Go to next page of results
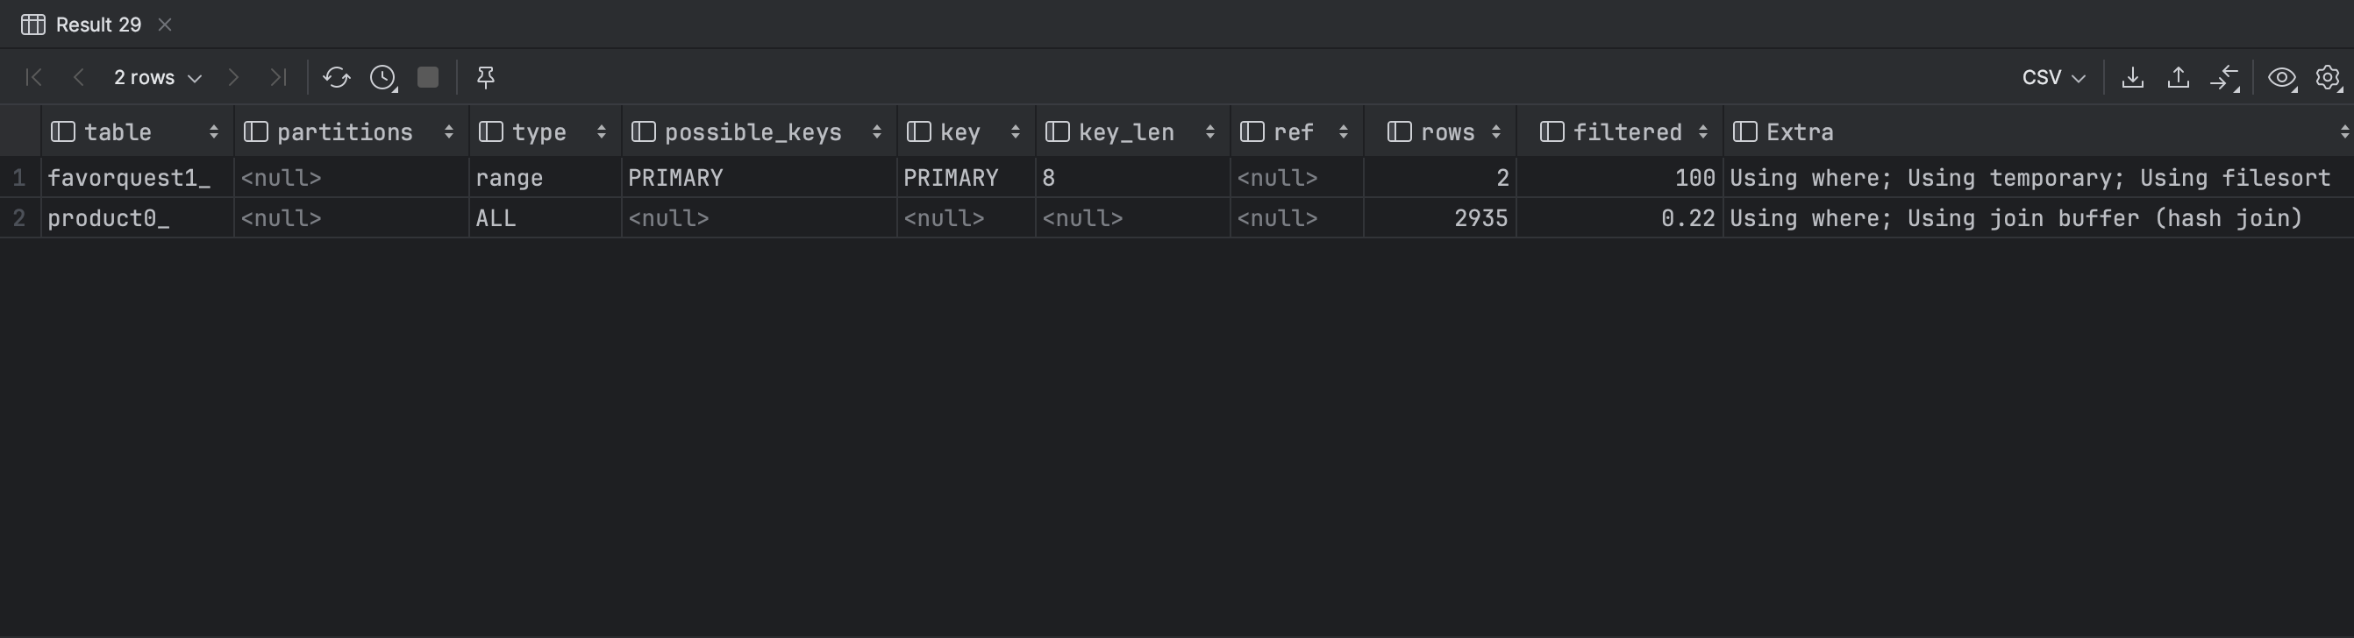Screen dimensions: 2354x638 tap(233, 78)
